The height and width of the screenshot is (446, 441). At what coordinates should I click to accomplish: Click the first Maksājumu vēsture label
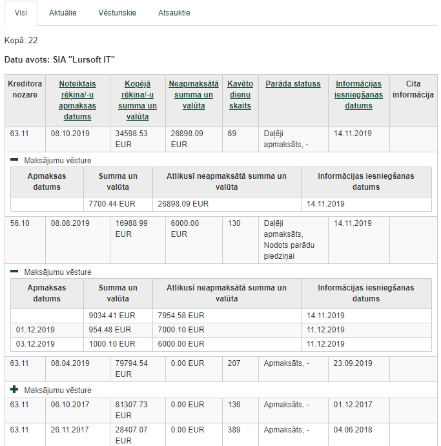57,160
